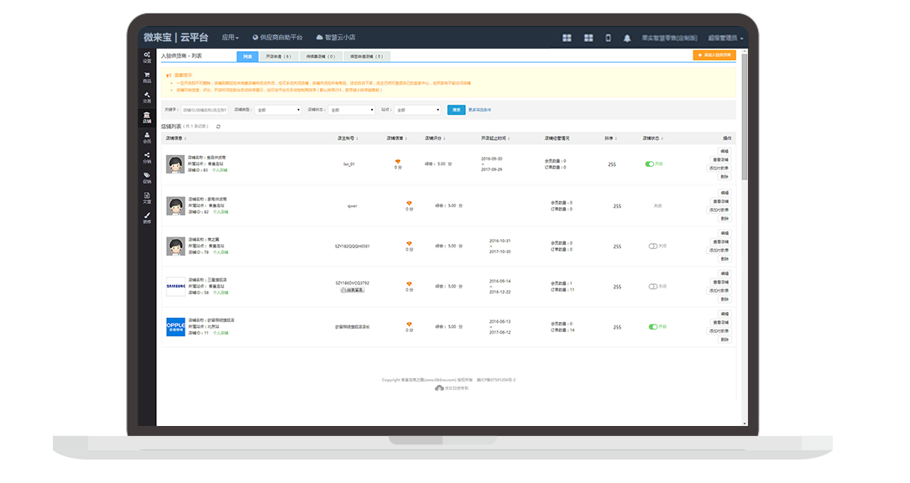Select the 待续费店铺 tab

pyautogui.click(x=320, y=56)
